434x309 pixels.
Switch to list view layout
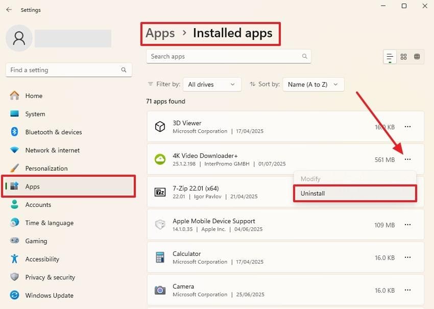(390, 57)
